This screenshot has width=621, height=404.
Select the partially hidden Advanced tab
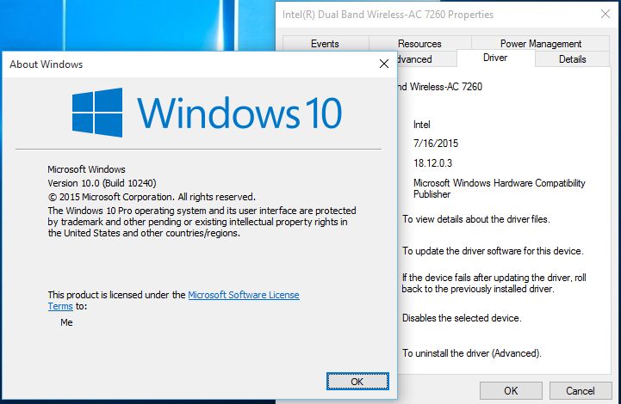(x=426, y=59)
